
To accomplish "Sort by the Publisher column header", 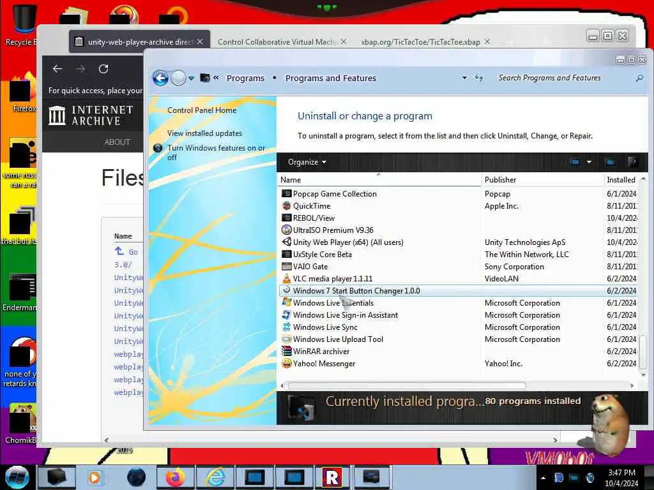I will pos(542,179).
